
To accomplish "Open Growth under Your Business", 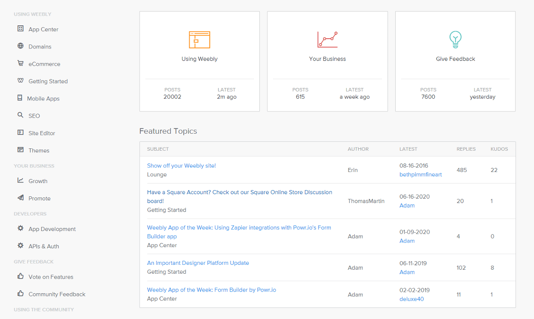I will 38,181.
